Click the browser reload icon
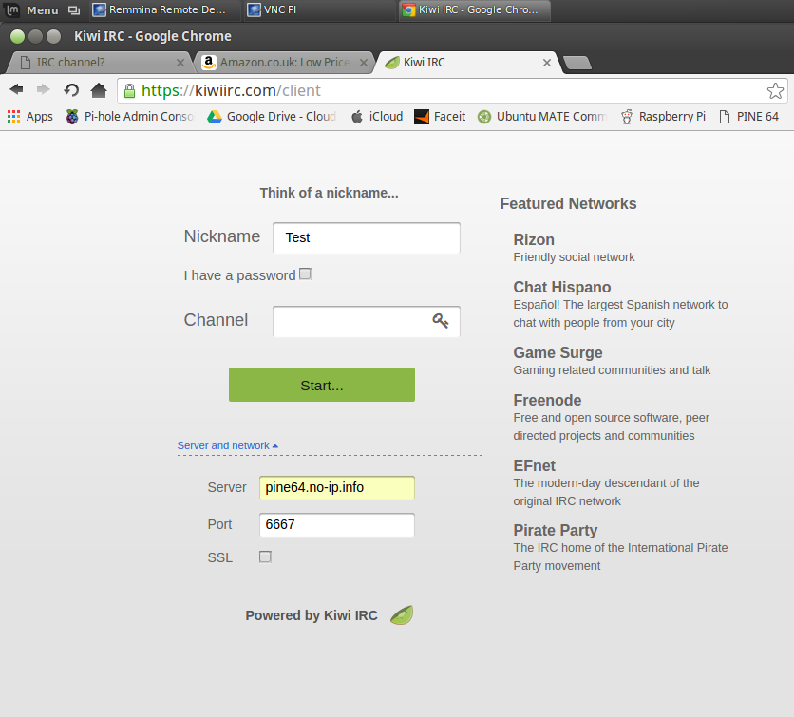This screenshot has height=717, width=794. 71,90
